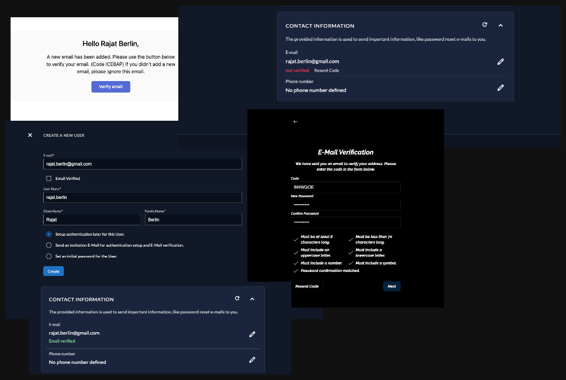The height and width of the screenshot is (380, 566).
Task: Collapse the bottom Contact Information panel
Action: point(253,299)
